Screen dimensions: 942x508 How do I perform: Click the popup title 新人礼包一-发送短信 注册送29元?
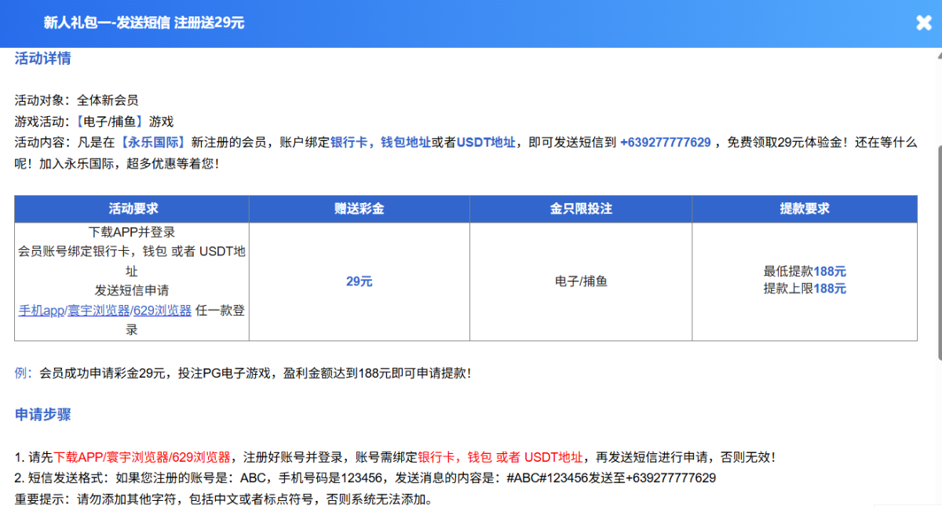click(x=144, y=23)
